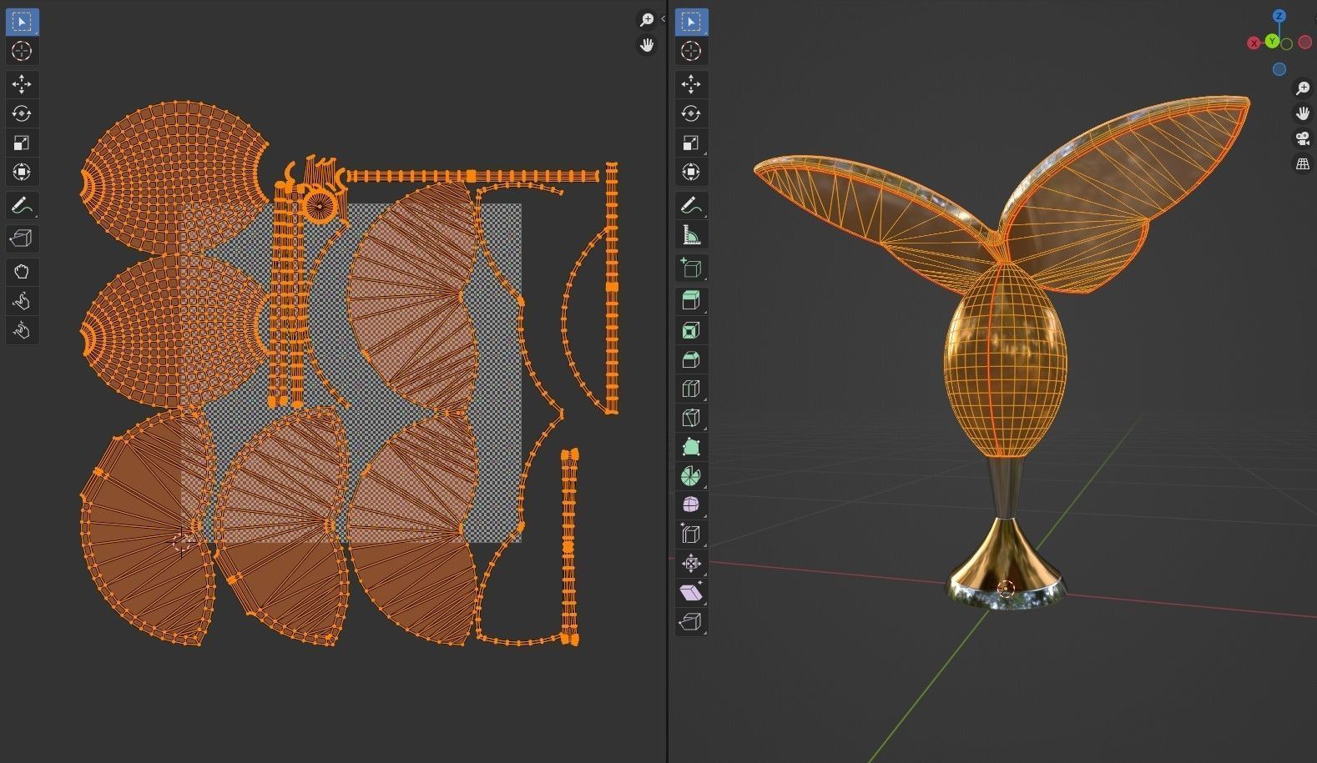This screenshot has height=763, width=1317.
Task: Activate the UV Relax sculpt tool
Action: [x=22, y=301]
